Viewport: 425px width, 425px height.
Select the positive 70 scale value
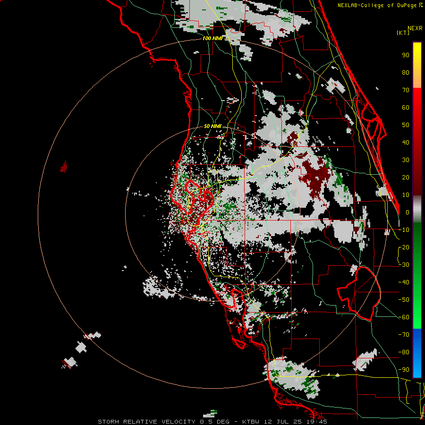pyautogui.click(x=406, y=90)
